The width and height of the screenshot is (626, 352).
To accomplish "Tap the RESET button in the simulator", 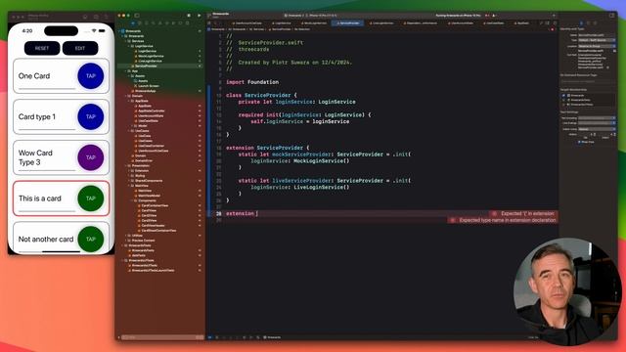I will click(42, 48).
